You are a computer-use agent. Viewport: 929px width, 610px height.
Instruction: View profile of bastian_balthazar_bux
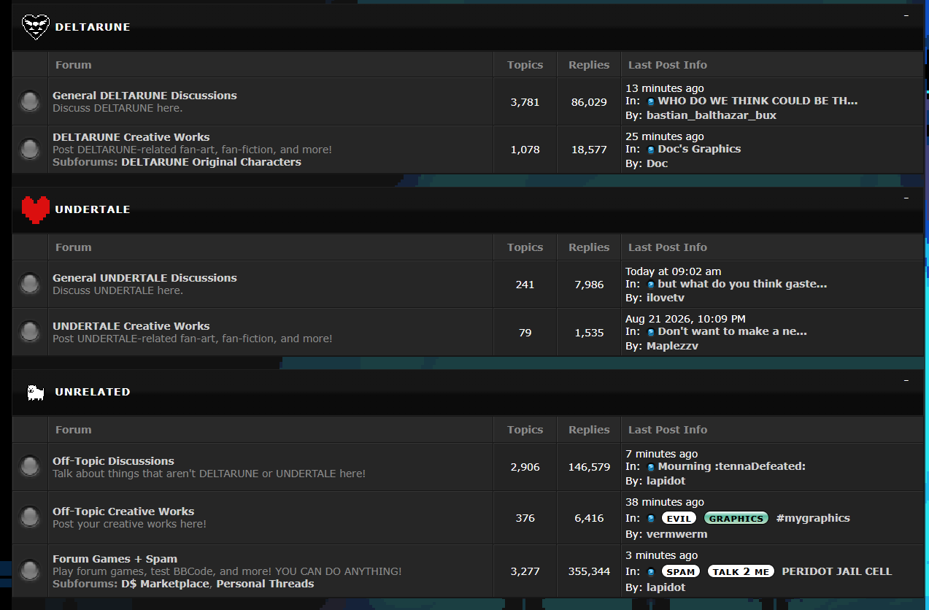[x=712, y=115]
